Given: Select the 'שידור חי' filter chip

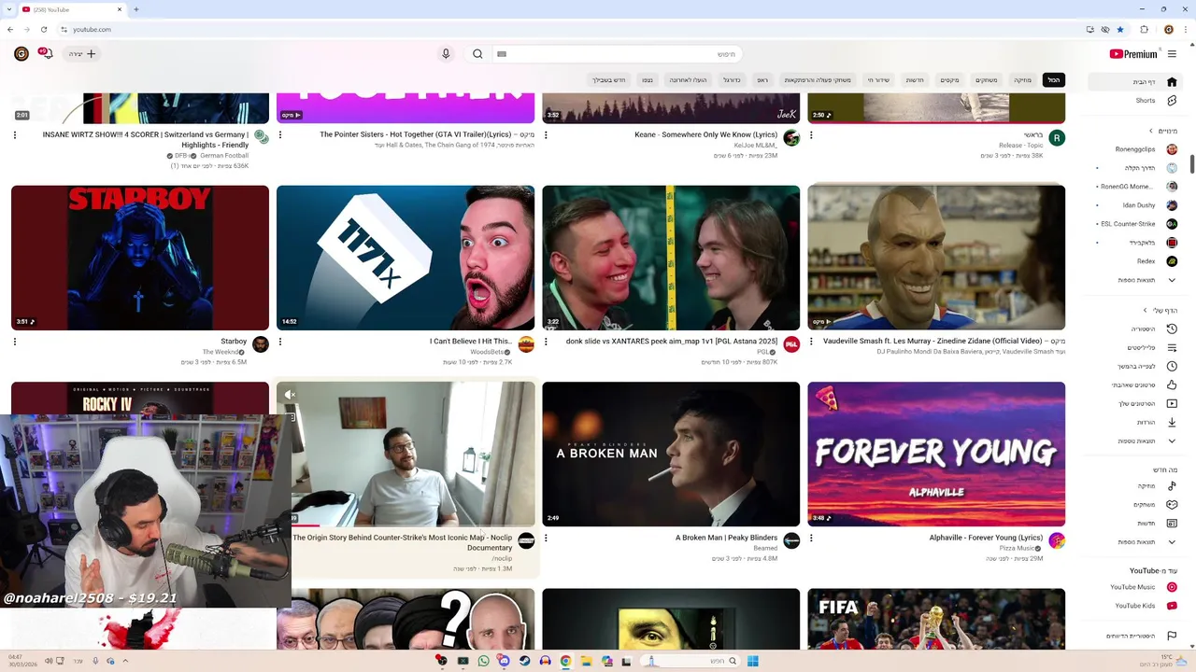Looking at the screenshot, I should (878, 80).
